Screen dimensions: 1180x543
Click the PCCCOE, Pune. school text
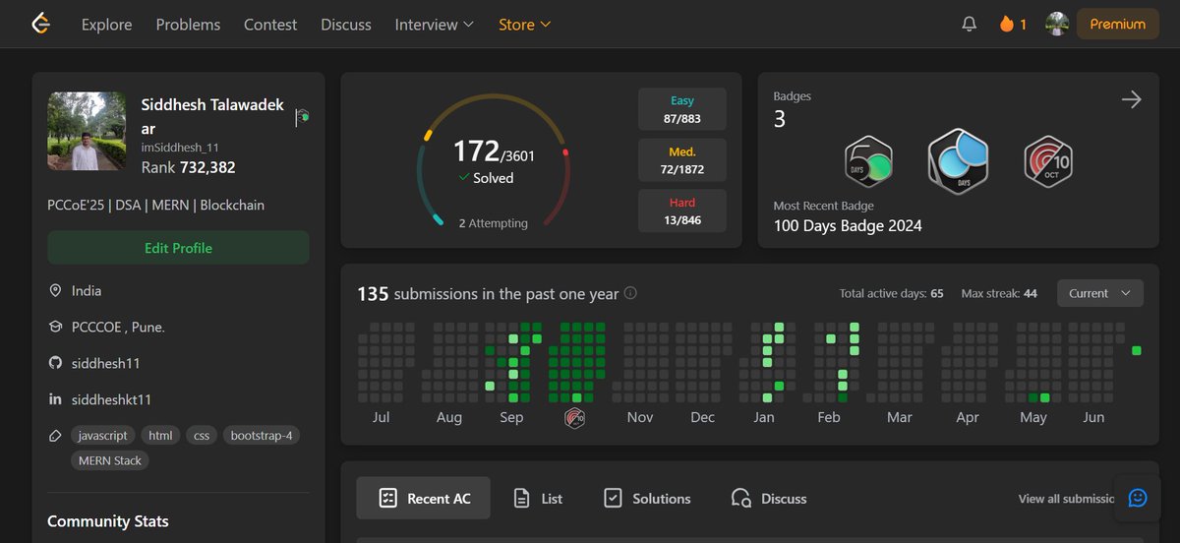(118, 327)
